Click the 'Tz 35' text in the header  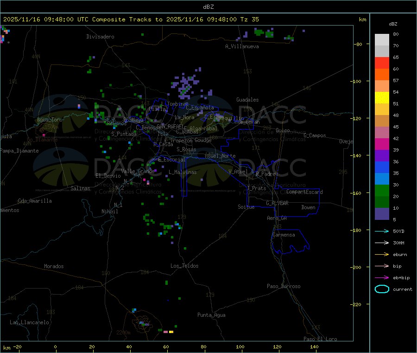(249, 19)
